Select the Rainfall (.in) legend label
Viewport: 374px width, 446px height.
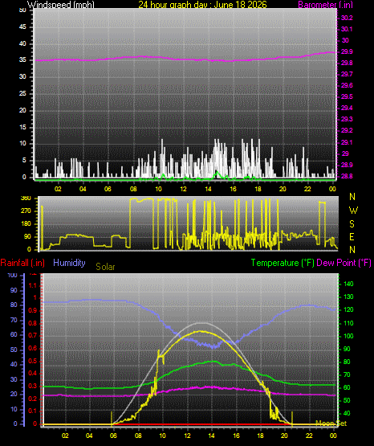coord(22,263)
